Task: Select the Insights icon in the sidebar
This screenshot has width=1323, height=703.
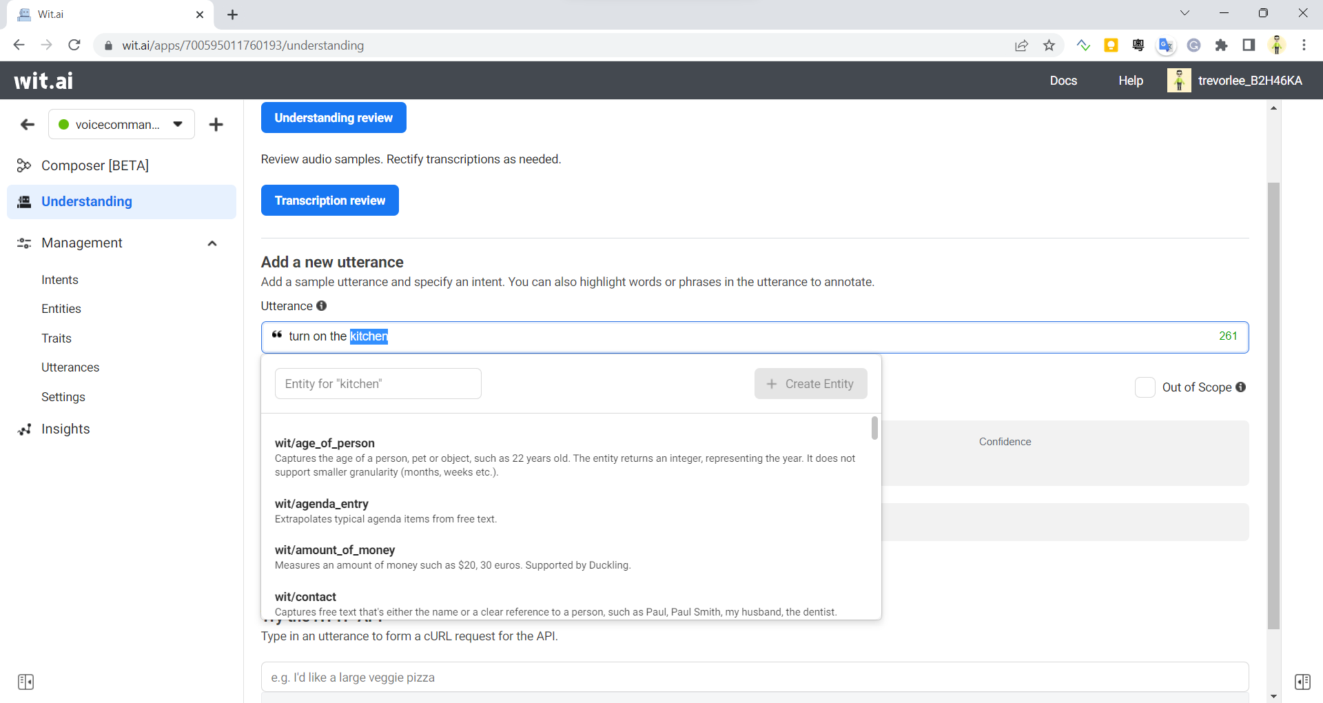Action: click(x=24, y=429)
